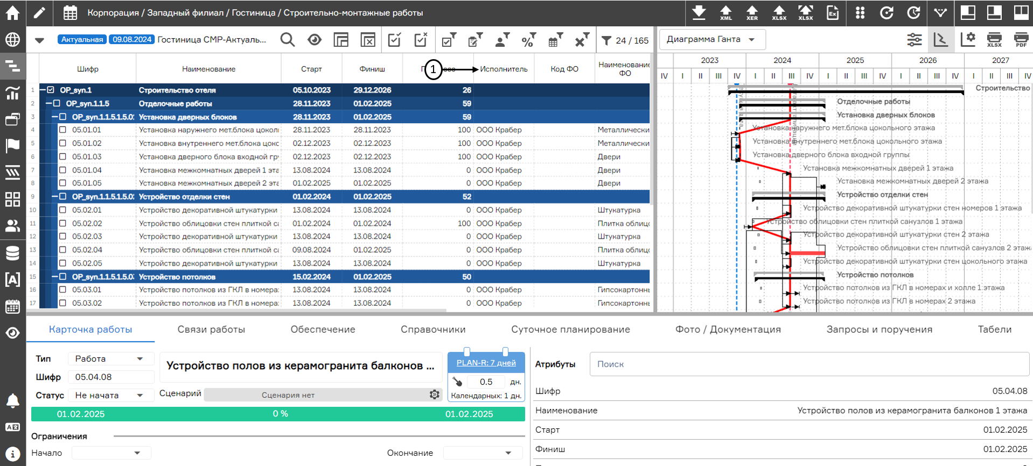
Task: Open the globe icon in left sidebar
Action: [12, 39]
